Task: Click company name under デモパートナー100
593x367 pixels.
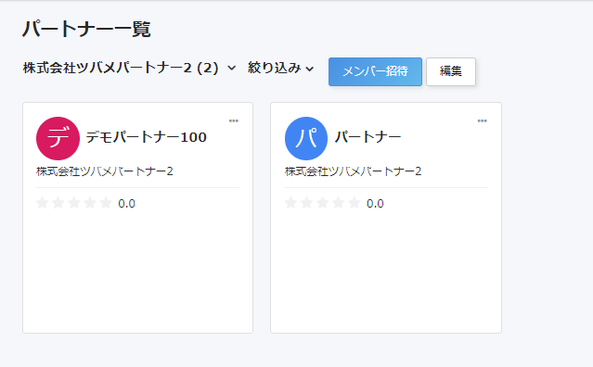Action: [x=105, y=171]
